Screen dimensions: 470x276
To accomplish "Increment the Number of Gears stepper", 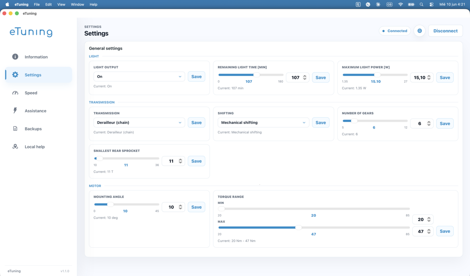I will click(429, 122).
